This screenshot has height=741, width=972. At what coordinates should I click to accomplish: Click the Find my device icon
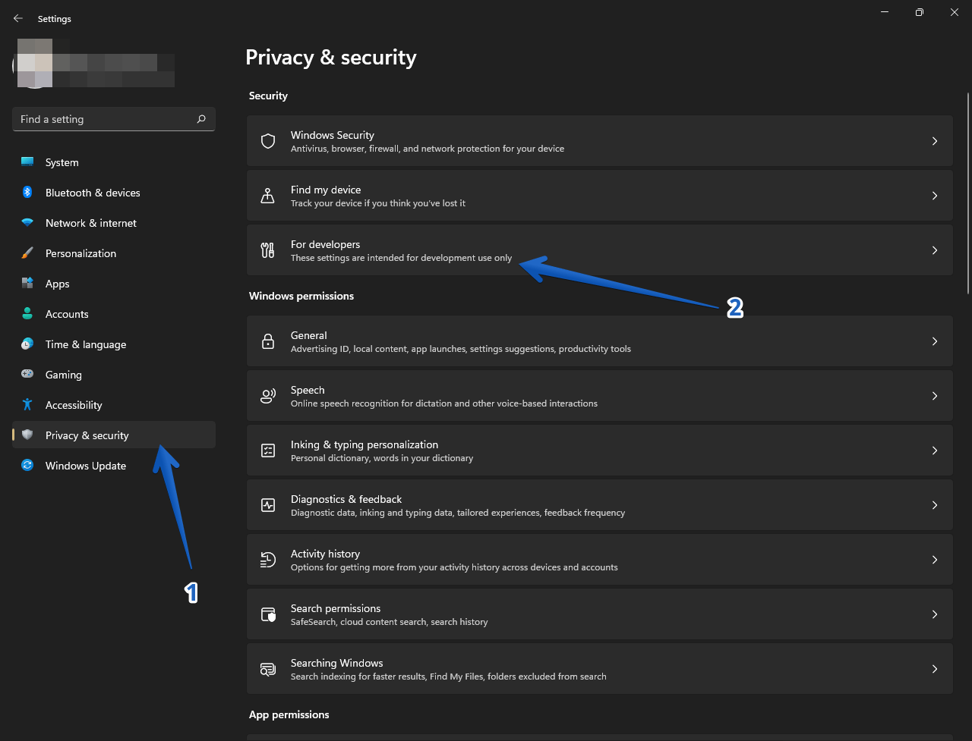(268, 196)
